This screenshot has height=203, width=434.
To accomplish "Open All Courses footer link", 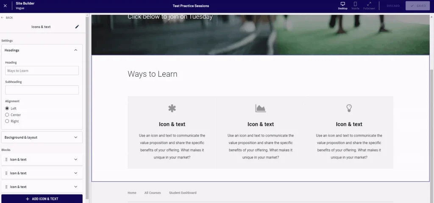I will point(152,193).
